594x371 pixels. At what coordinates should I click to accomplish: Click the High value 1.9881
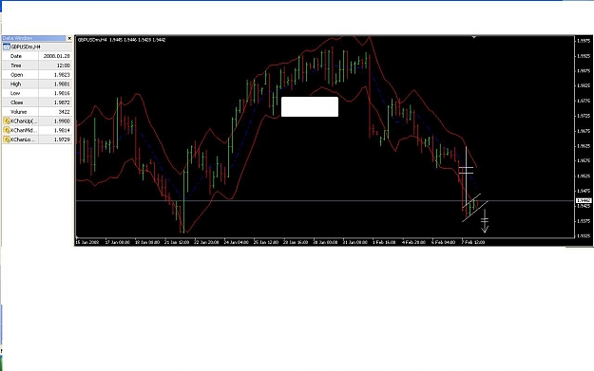[x=62, y=83]
